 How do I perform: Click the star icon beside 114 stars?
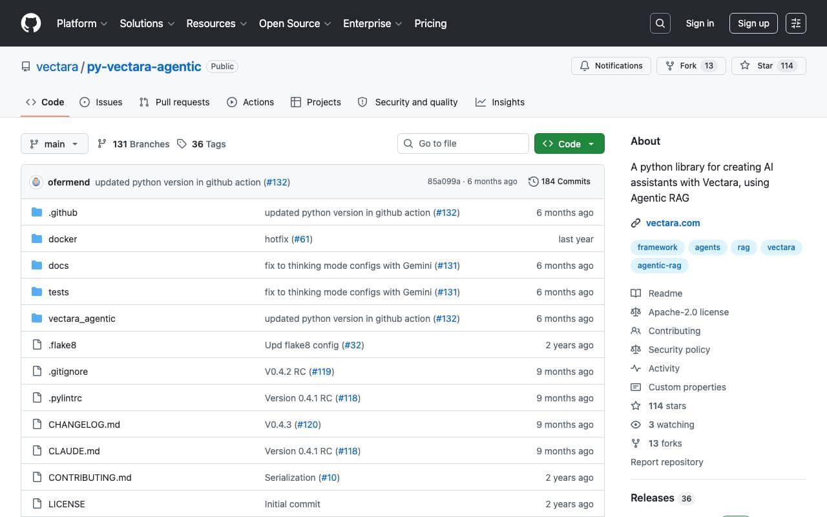[636, 406]
